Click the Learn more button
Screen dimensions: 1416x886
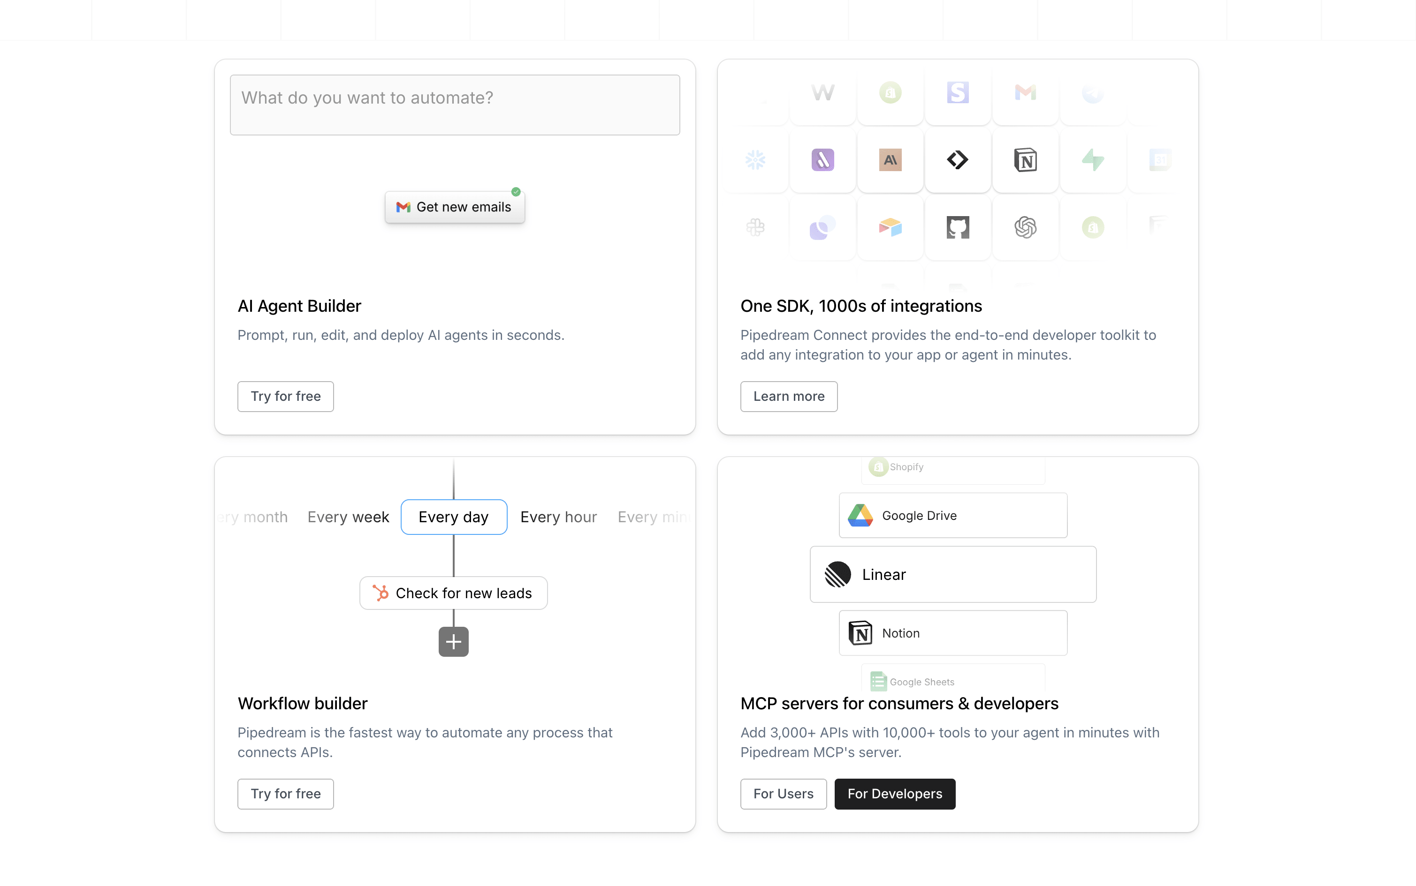pos(789,397)
